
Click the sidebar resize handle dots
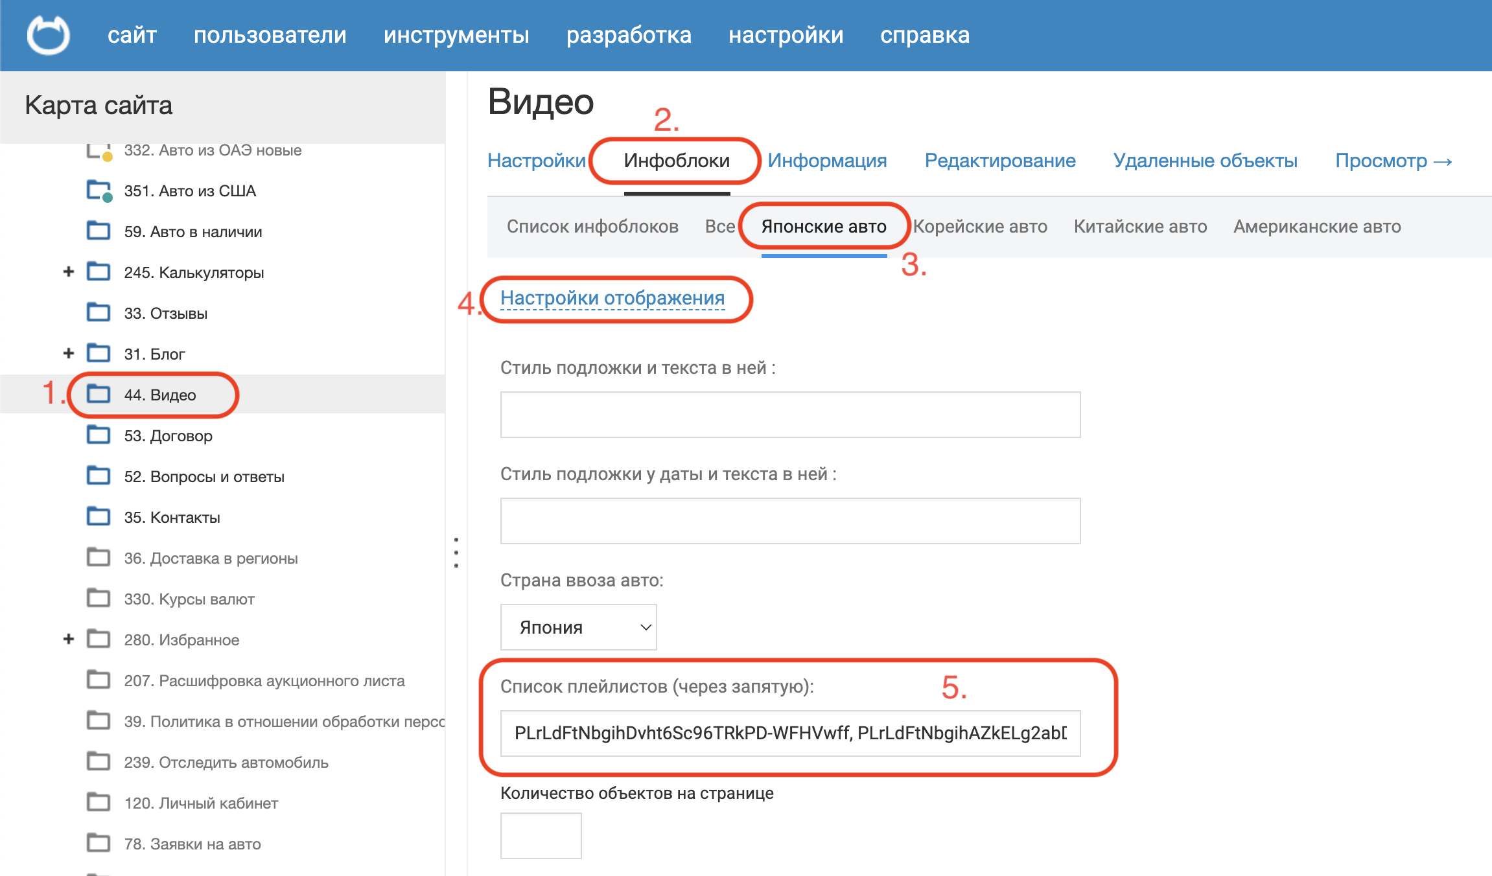pyautogui.click(x=456, y=553)
